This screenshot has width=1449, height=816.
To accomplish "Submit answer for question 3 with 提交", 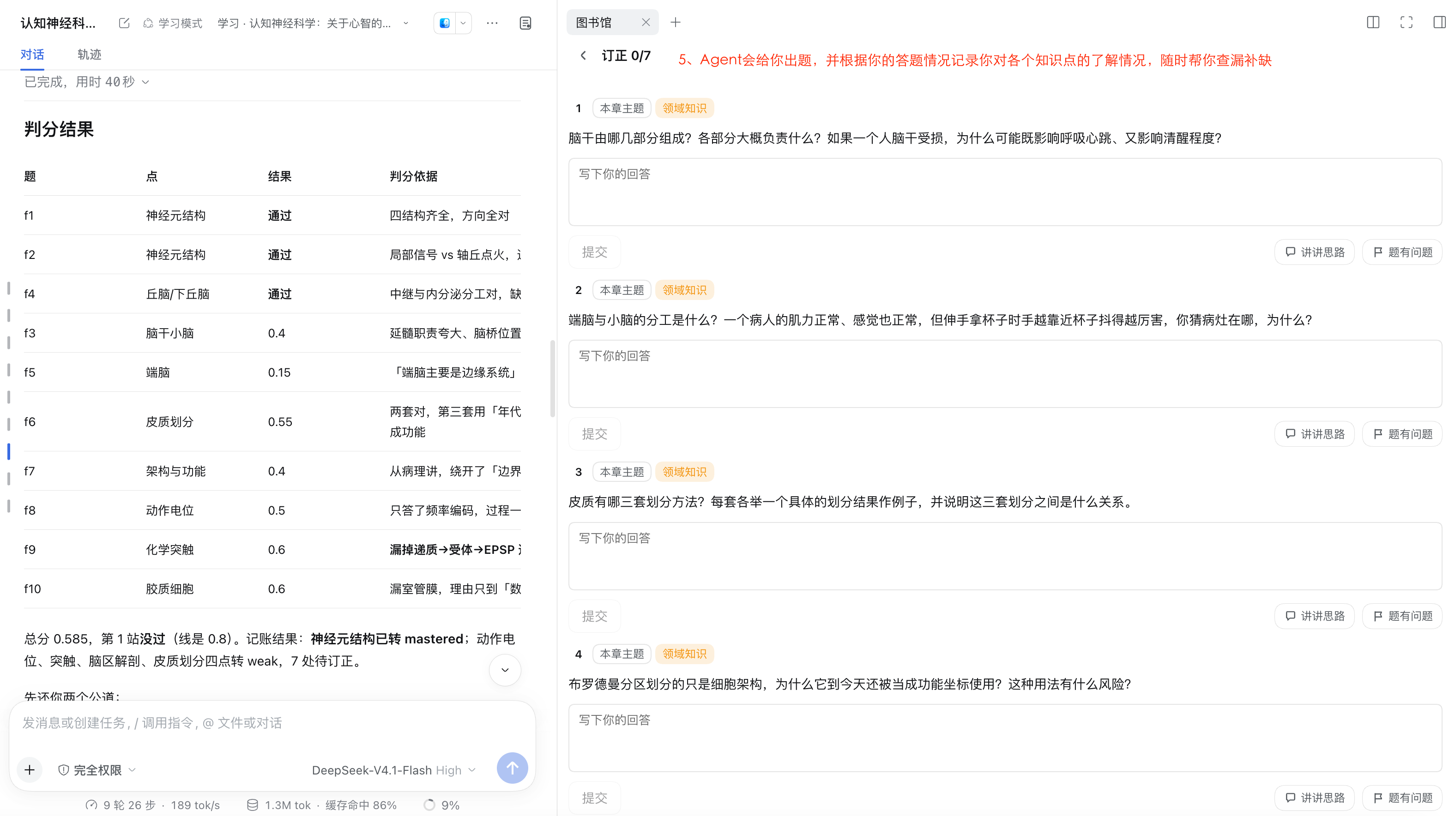I will point(595,616).
